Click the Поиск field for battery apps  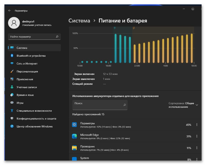click(x=100, y=105)
